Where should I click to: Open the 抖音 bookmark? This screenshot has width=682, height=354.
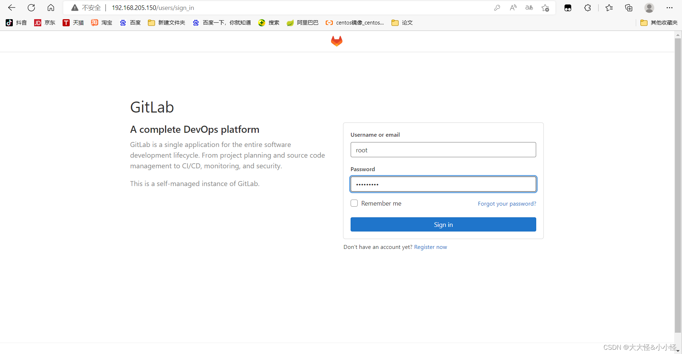[16, 23]
